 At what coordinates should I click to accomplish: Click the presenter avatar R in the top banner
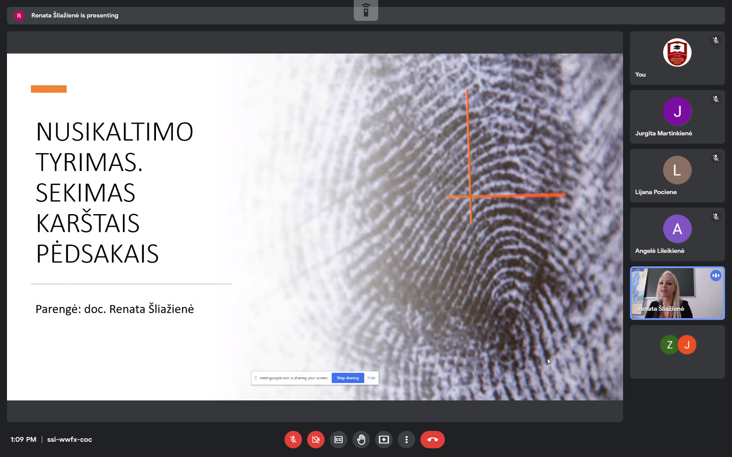(19, 16)
